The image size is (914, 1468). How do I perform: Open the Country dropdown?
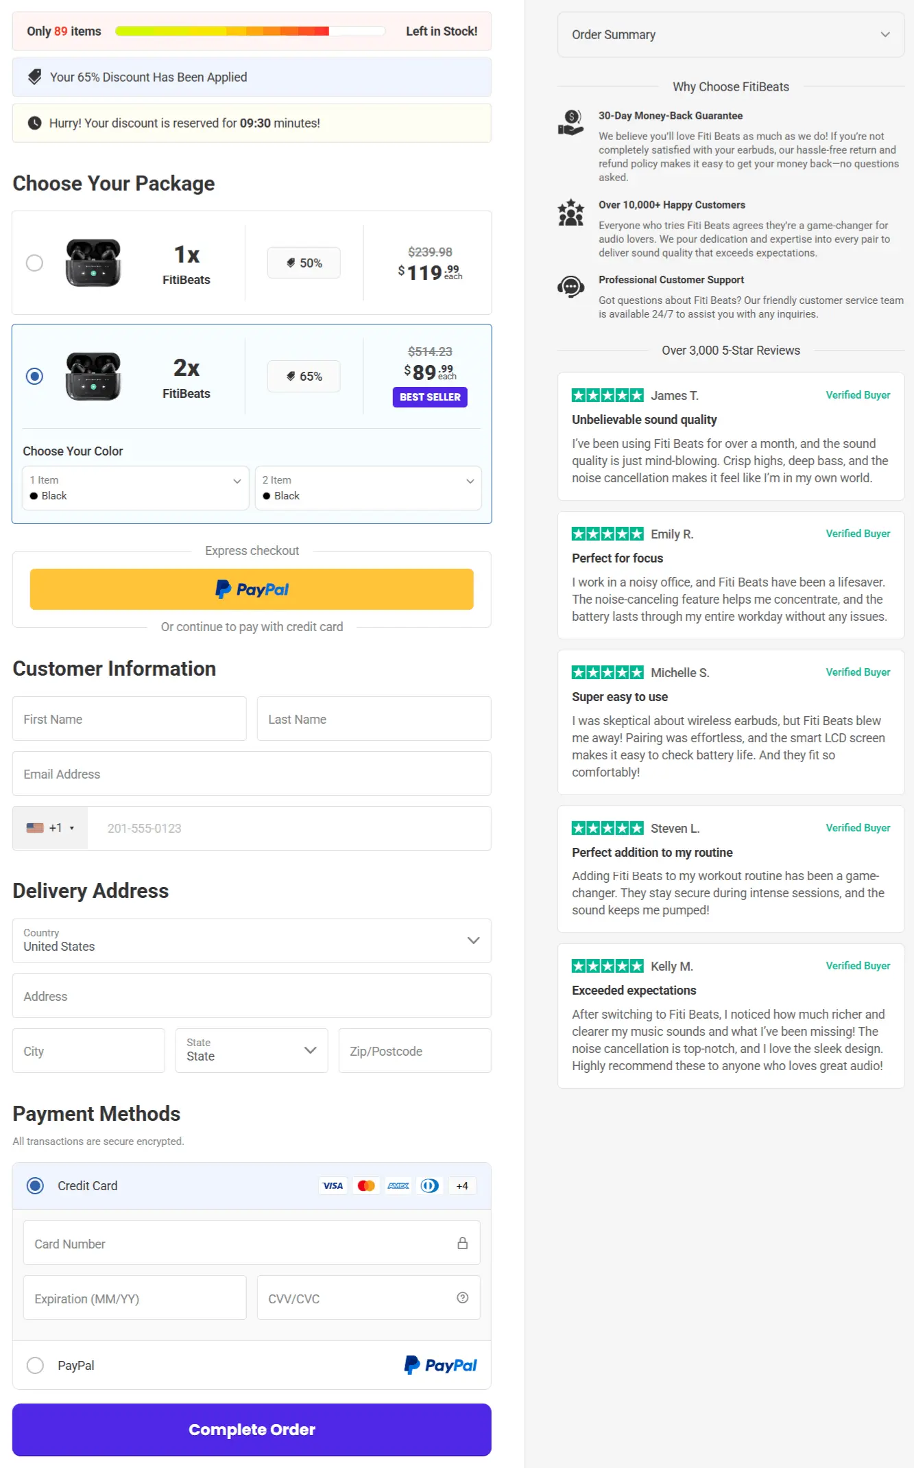[x=252, y=940]
